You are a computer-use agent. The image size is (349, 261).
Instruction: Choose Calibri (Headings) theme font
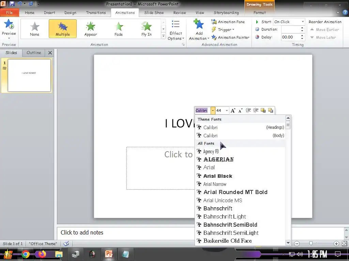coord(240,127)
